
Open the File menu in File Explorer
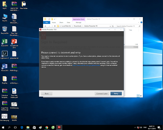pos(47,22)
